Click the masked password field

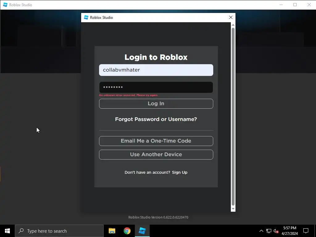click(156, 87)
